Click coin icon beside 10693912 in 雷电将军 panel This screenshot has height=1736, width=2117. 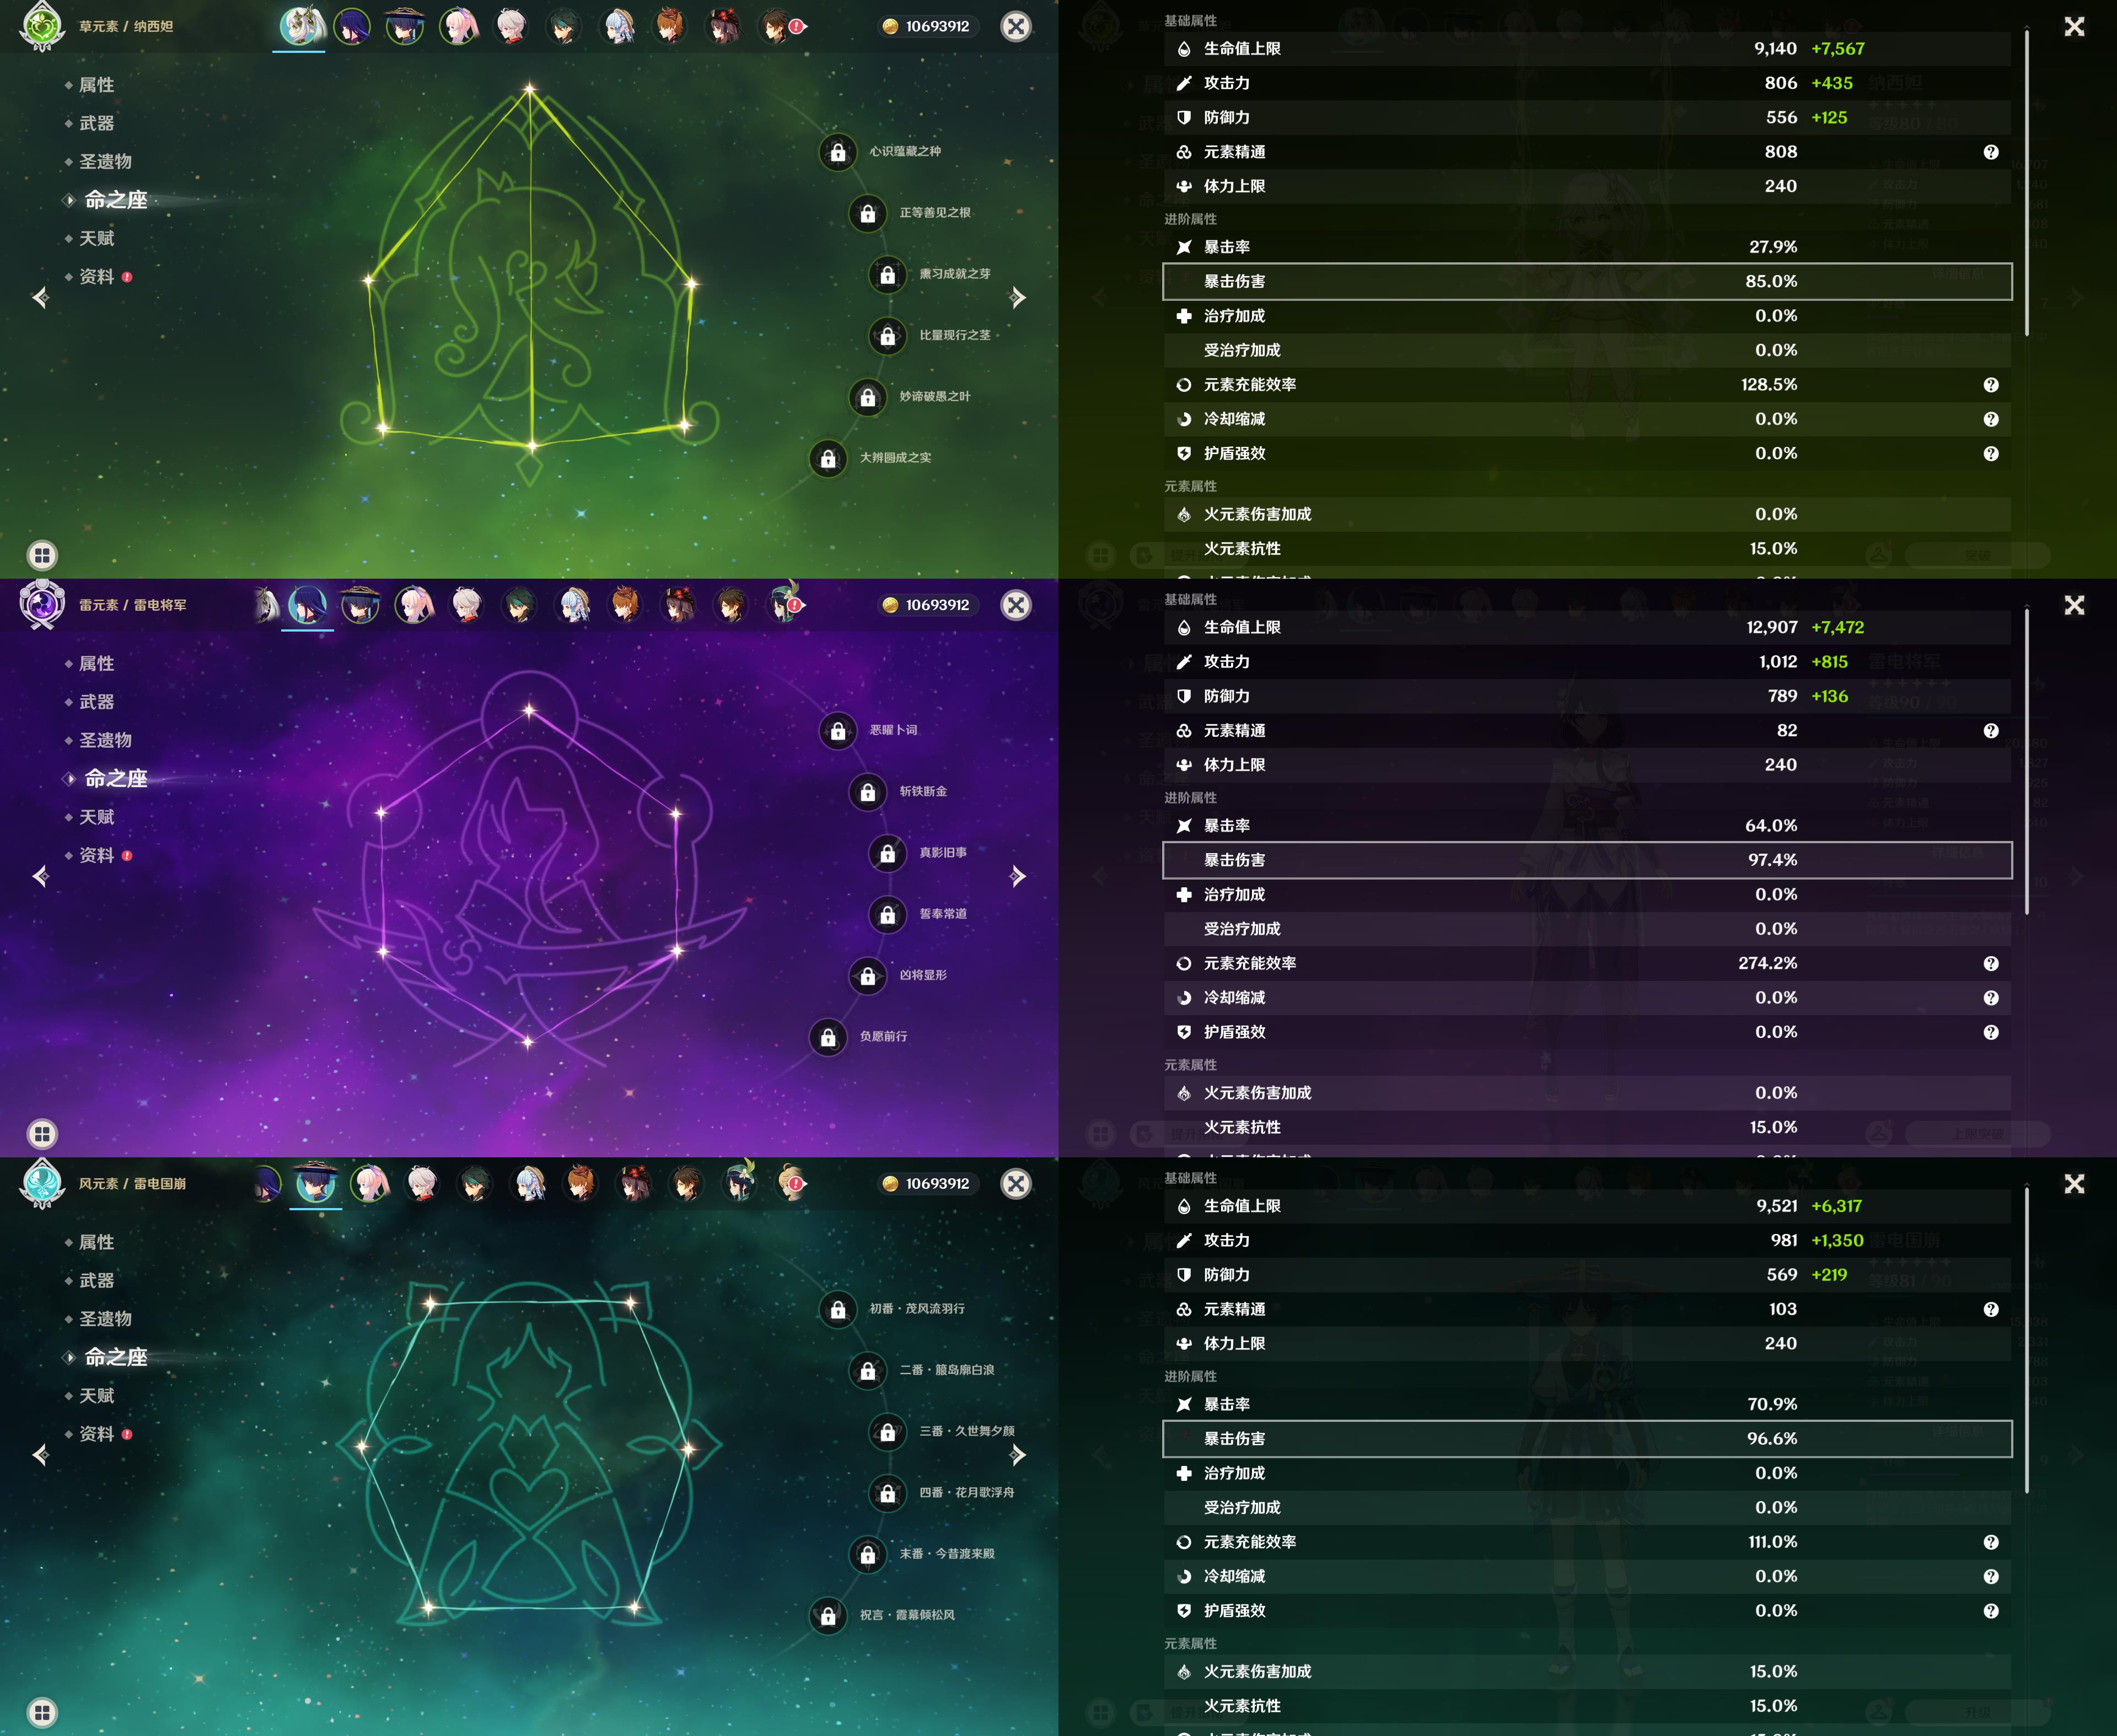[x=889, y=605]
